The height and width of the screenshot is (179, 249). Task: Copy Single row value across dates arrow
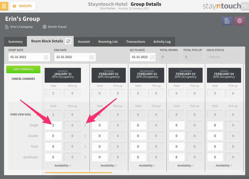tap(85, 125)
